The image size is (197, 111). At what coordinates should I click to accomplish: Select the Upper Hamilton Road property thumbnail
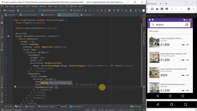coord(154,72)
